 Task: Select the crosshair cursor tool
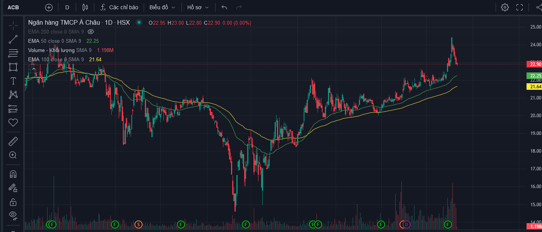click(x=13, y=26)
